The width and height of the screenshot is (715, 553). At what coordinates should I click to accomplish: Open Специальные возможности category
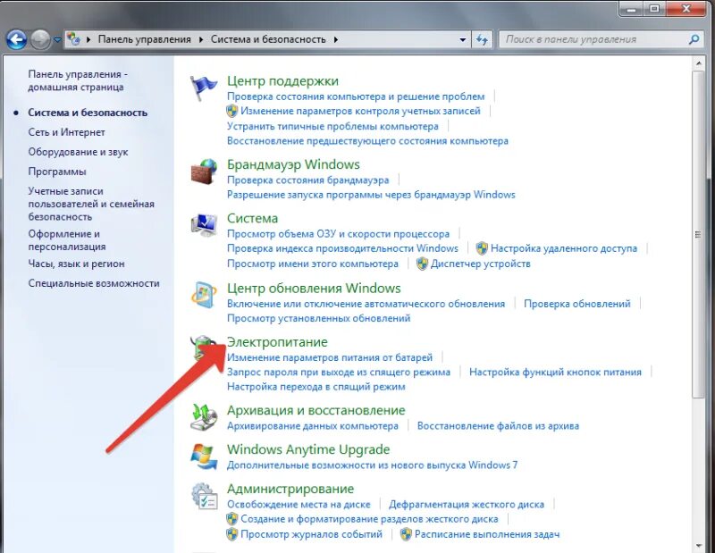pyautogui.click(x=94, y=283)
